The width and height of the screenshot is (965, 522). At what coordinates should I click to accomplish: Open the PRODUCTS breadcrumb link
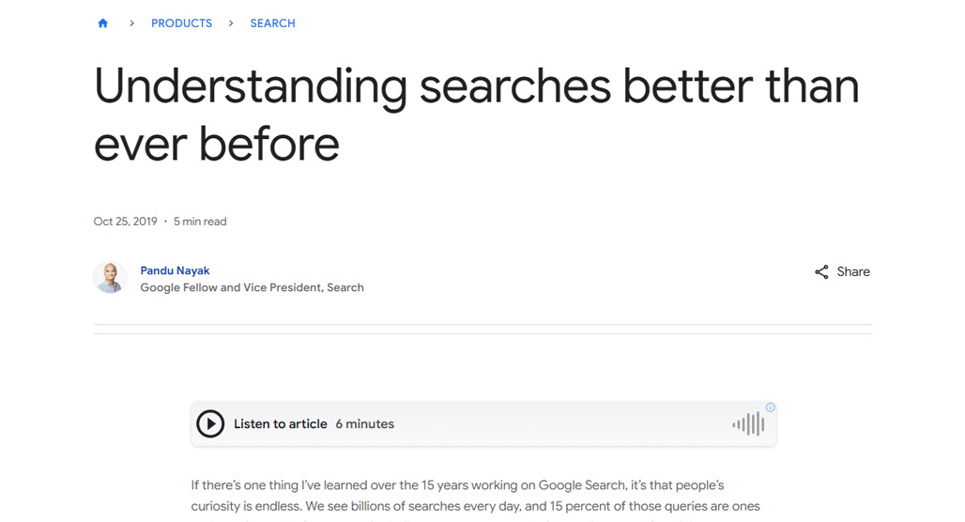pos(181,23)
